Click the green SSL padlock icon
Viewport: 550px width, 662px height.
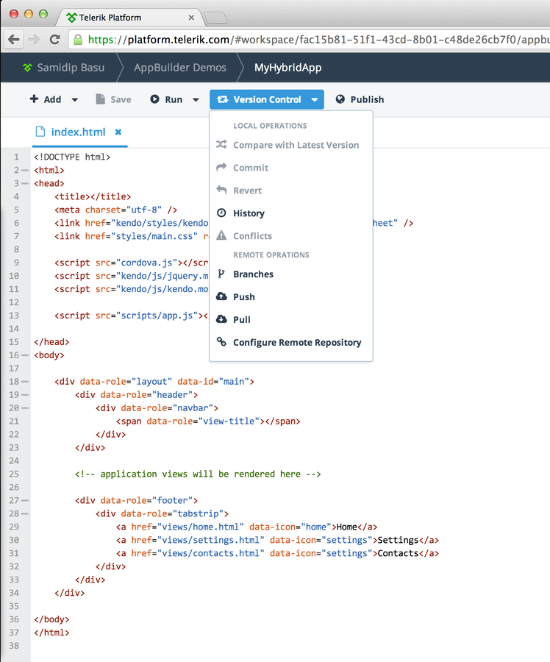coord(78,40)
